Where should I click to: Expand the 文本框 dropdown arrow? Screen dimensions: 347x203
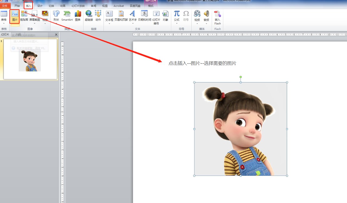point(109,24)
